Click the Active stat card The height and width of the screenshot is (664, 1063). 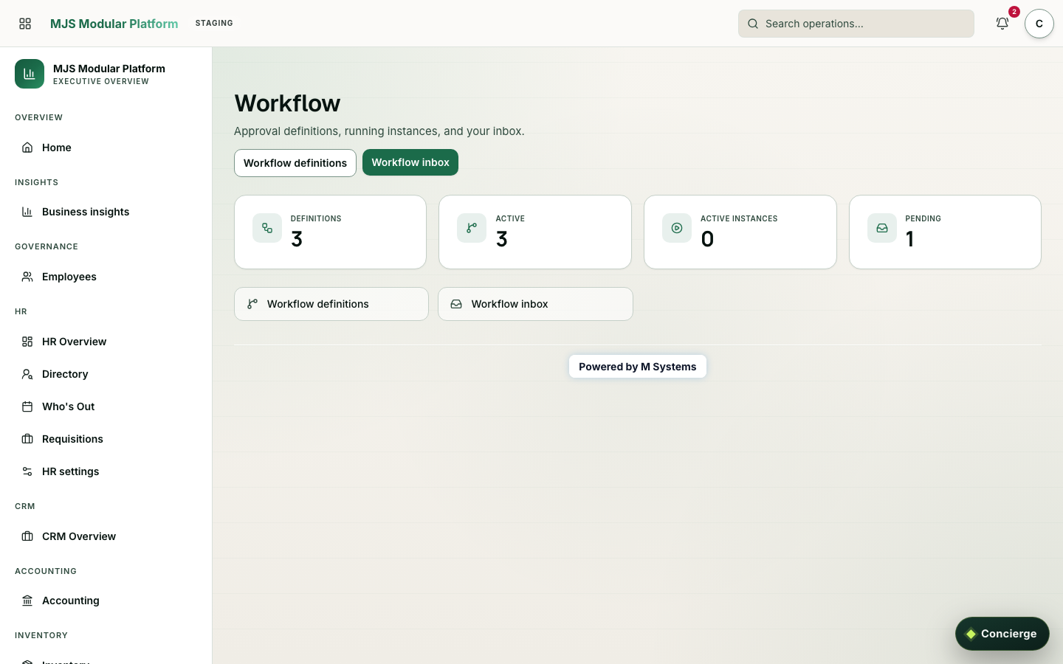[535, 232]
